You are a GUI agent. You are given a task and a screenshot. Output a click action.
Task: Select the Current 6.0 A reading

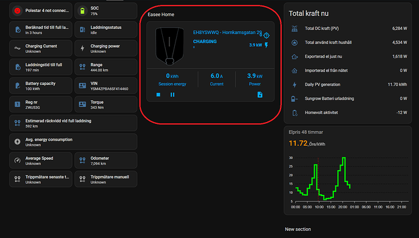216,76
